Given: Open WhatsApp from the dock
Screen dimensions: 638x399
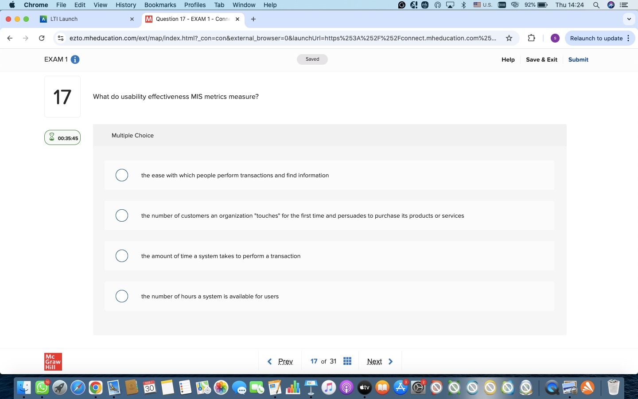Looking at the screenshot, I should coord(41,388).
